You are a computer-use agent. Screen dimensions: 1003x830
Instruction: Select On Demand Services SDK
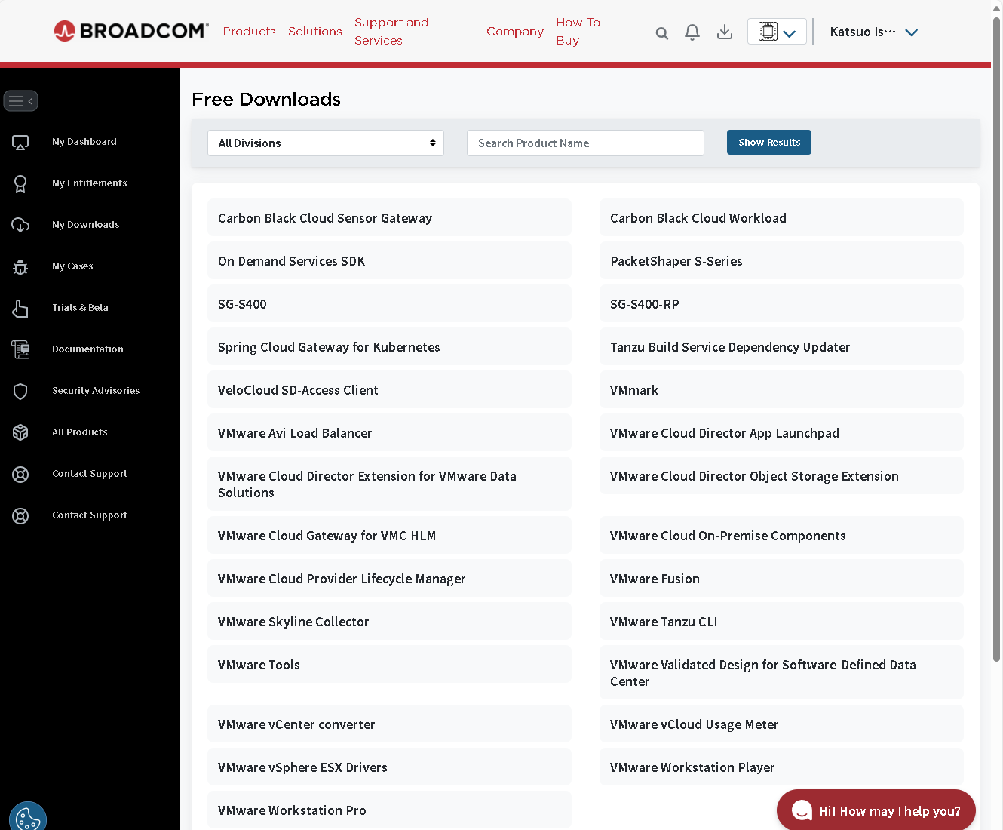[389, 261]
